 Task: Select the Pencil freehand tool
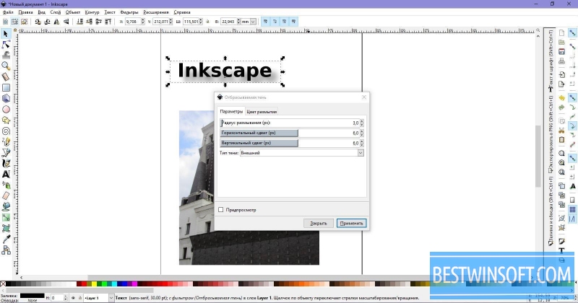tap(6, 141)
